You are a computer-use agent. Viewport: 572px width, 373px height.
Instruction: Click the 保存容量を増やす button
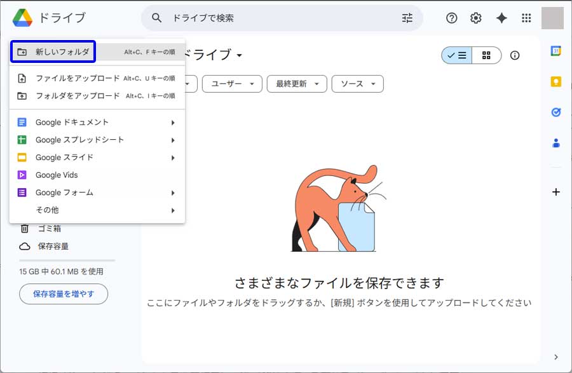coord(64,294)
